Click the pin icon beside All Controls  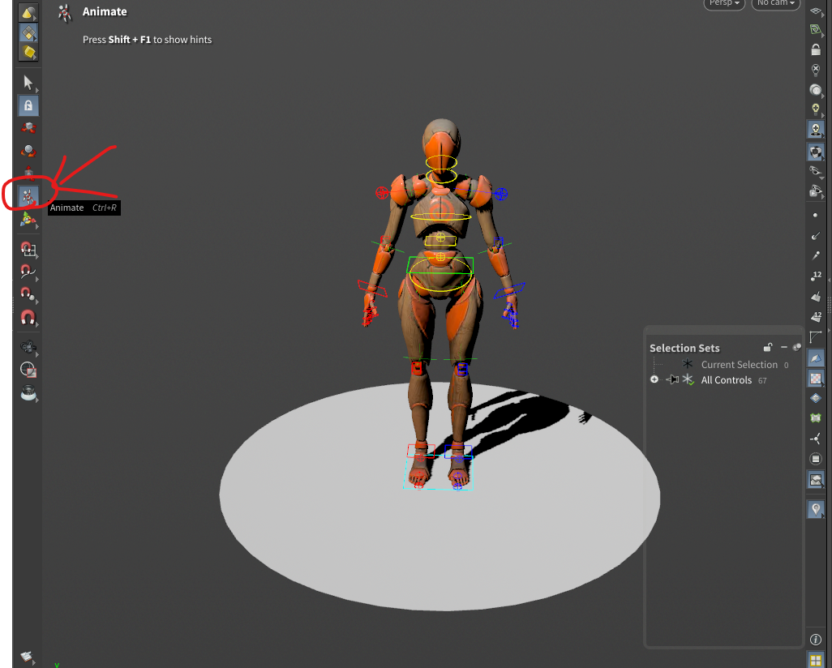tap(672, 379)
